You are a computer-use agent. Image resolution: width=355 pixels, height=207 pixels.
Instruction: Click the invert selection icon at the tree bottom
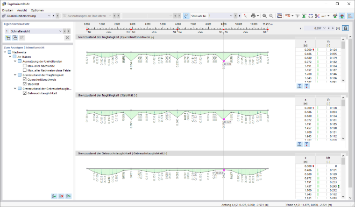(68, 196)
